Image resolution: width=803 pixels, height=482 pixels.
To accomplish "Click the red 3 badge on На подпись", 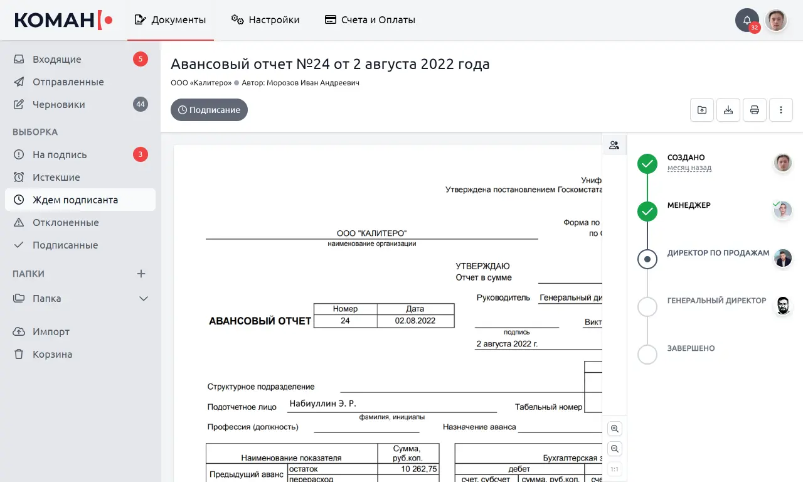I will (141, 154).
